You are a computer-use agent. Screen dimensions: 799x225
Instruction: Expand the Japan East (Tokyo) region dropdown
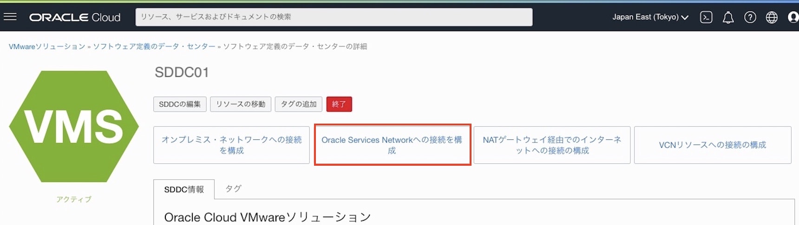[650, 17]
